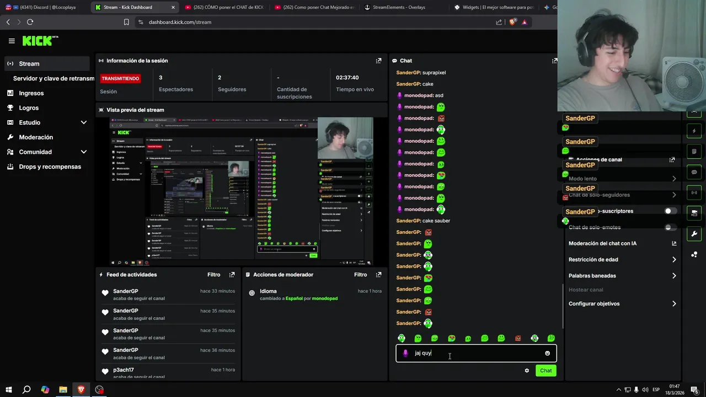Toggle Chat de solo-suscriptores switch
The height and width of the screenshot is (397, 706).
point(670,211)
